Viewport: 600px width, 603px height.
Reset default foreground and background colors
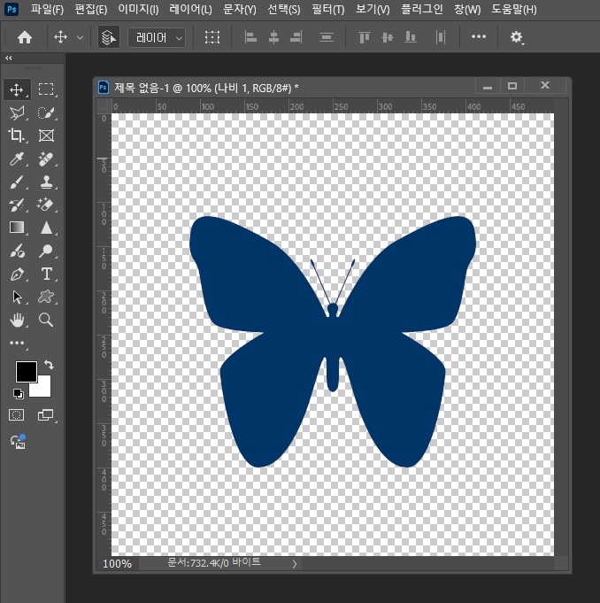18,394
